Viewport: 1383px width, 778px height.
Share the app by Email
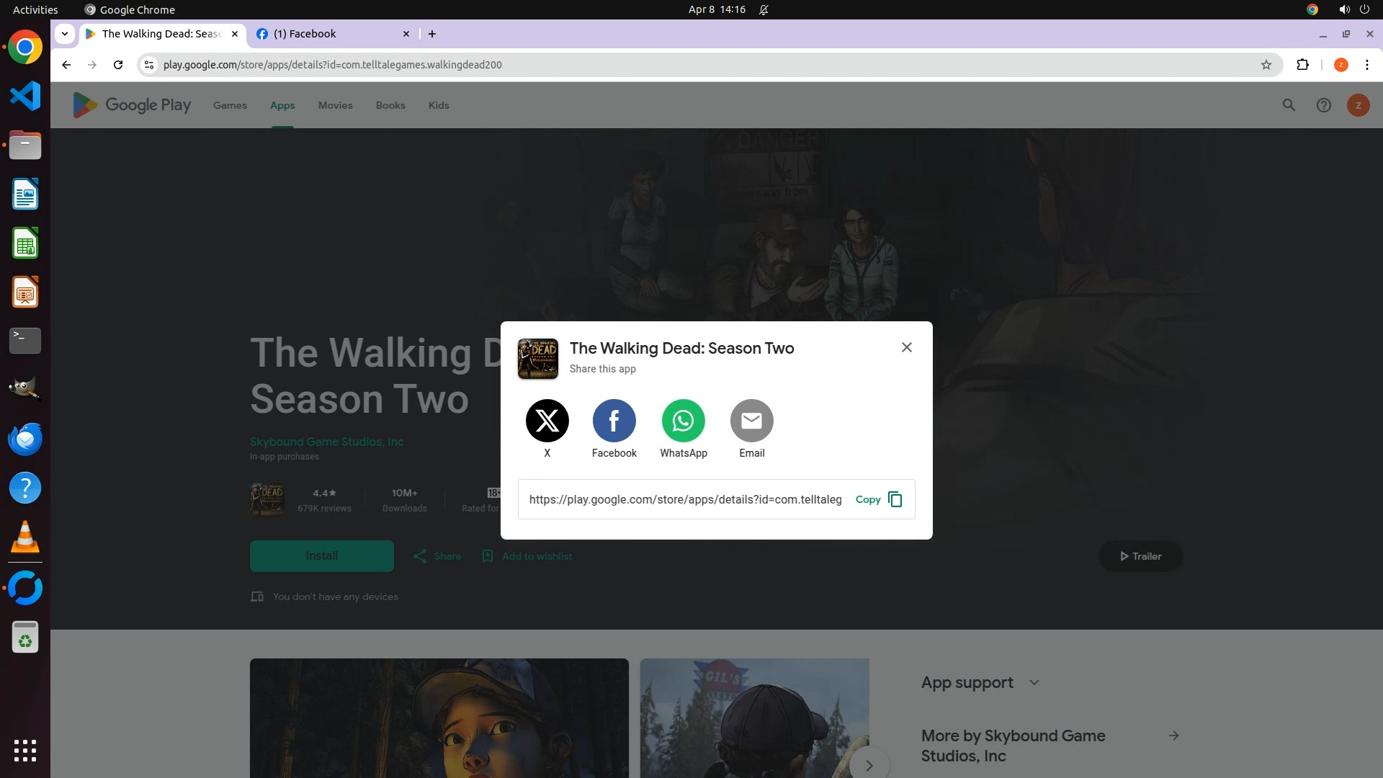point(751,421)
